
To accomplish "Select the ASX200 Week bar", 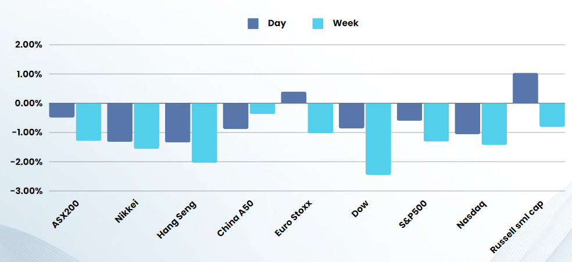I will pyautogui.click(x=88, y=122).
